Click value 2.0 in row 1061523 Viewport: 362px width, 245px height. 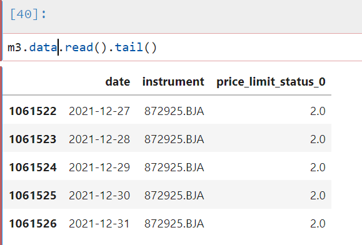click(318, 139)
